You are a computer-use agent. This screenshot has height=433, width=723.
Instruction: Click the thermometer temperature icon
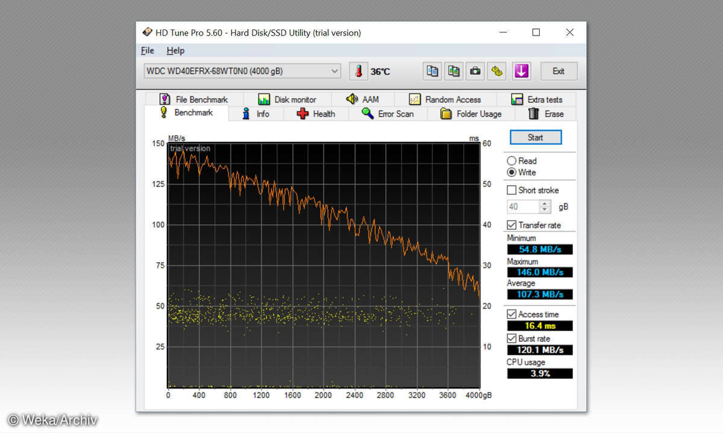[358, 71]
